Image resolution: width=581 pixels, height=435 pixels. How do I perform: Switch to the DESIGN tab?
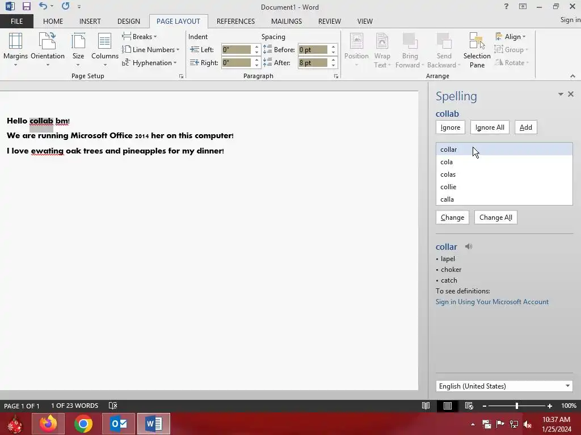pyautogui.click(x=129, y=22)
